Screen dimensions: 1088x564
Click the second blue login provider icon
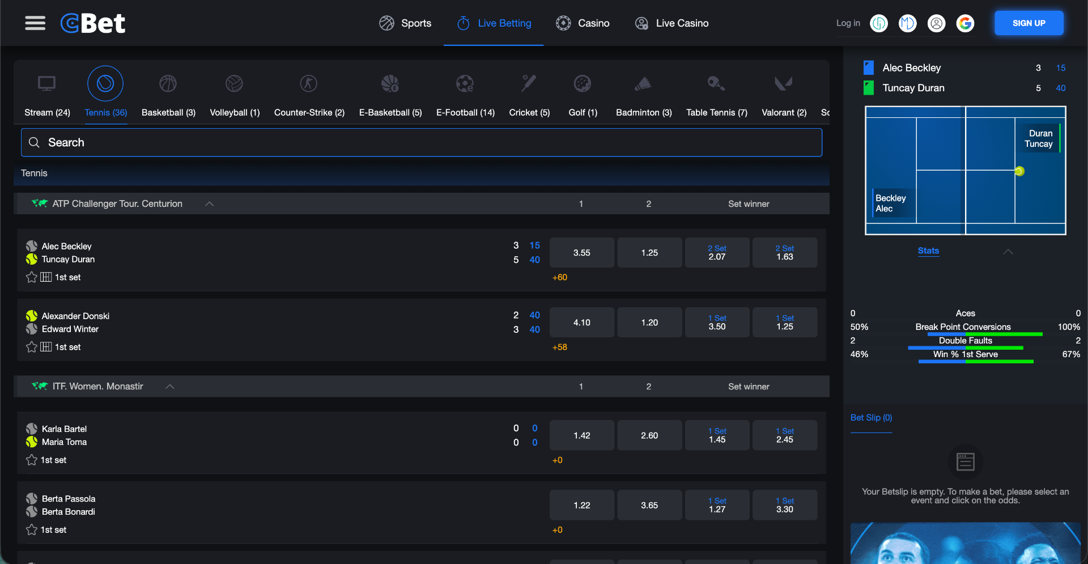point(908,23)
